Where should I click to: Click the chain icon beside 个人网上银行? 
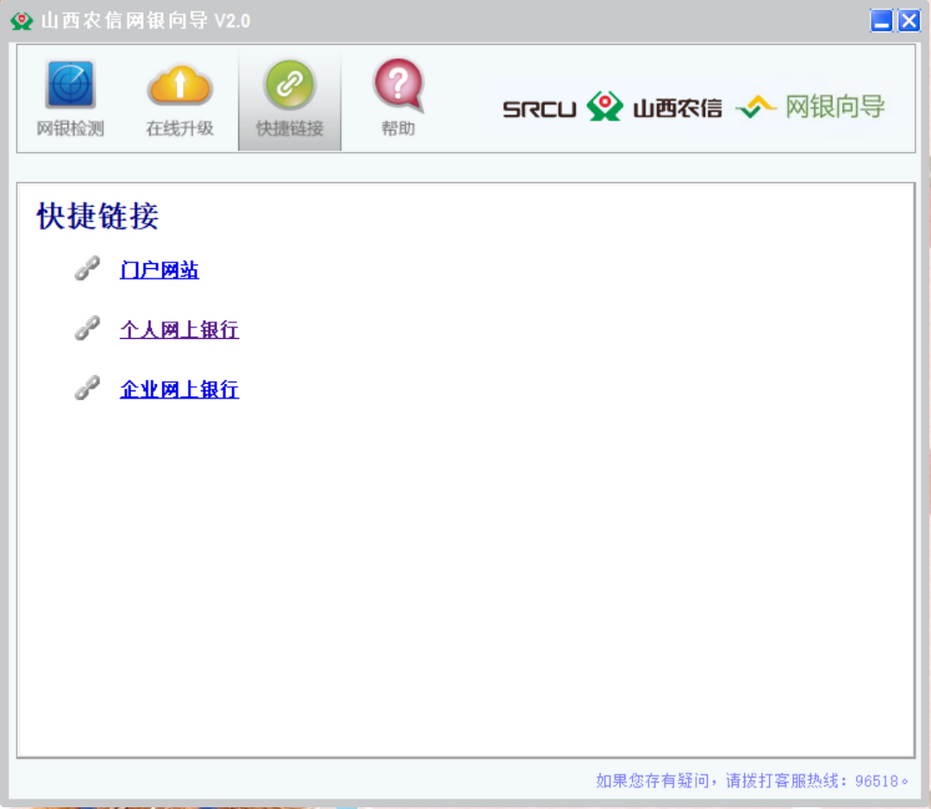[87, 328]
